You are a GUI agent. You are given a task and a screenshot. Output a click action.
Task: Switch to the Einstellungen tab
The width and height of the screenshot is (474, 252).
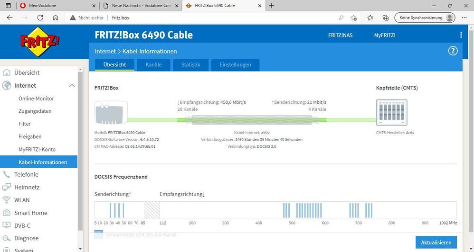pos(235,65)
